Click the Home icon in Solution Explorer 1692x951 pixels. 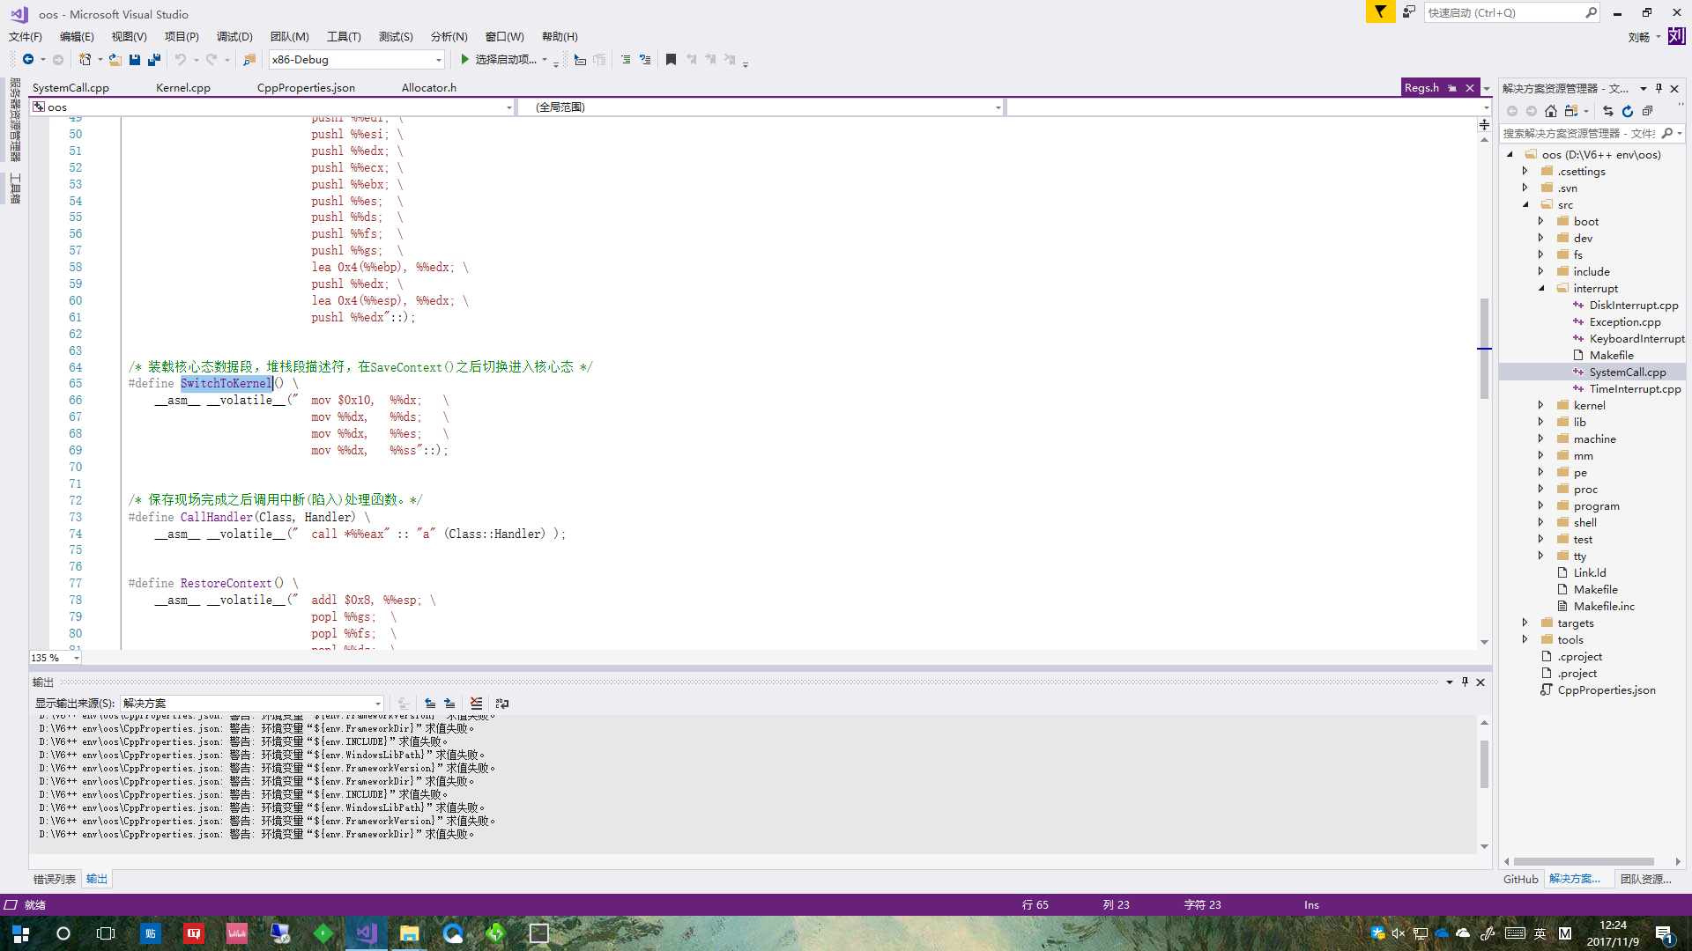1551,111
